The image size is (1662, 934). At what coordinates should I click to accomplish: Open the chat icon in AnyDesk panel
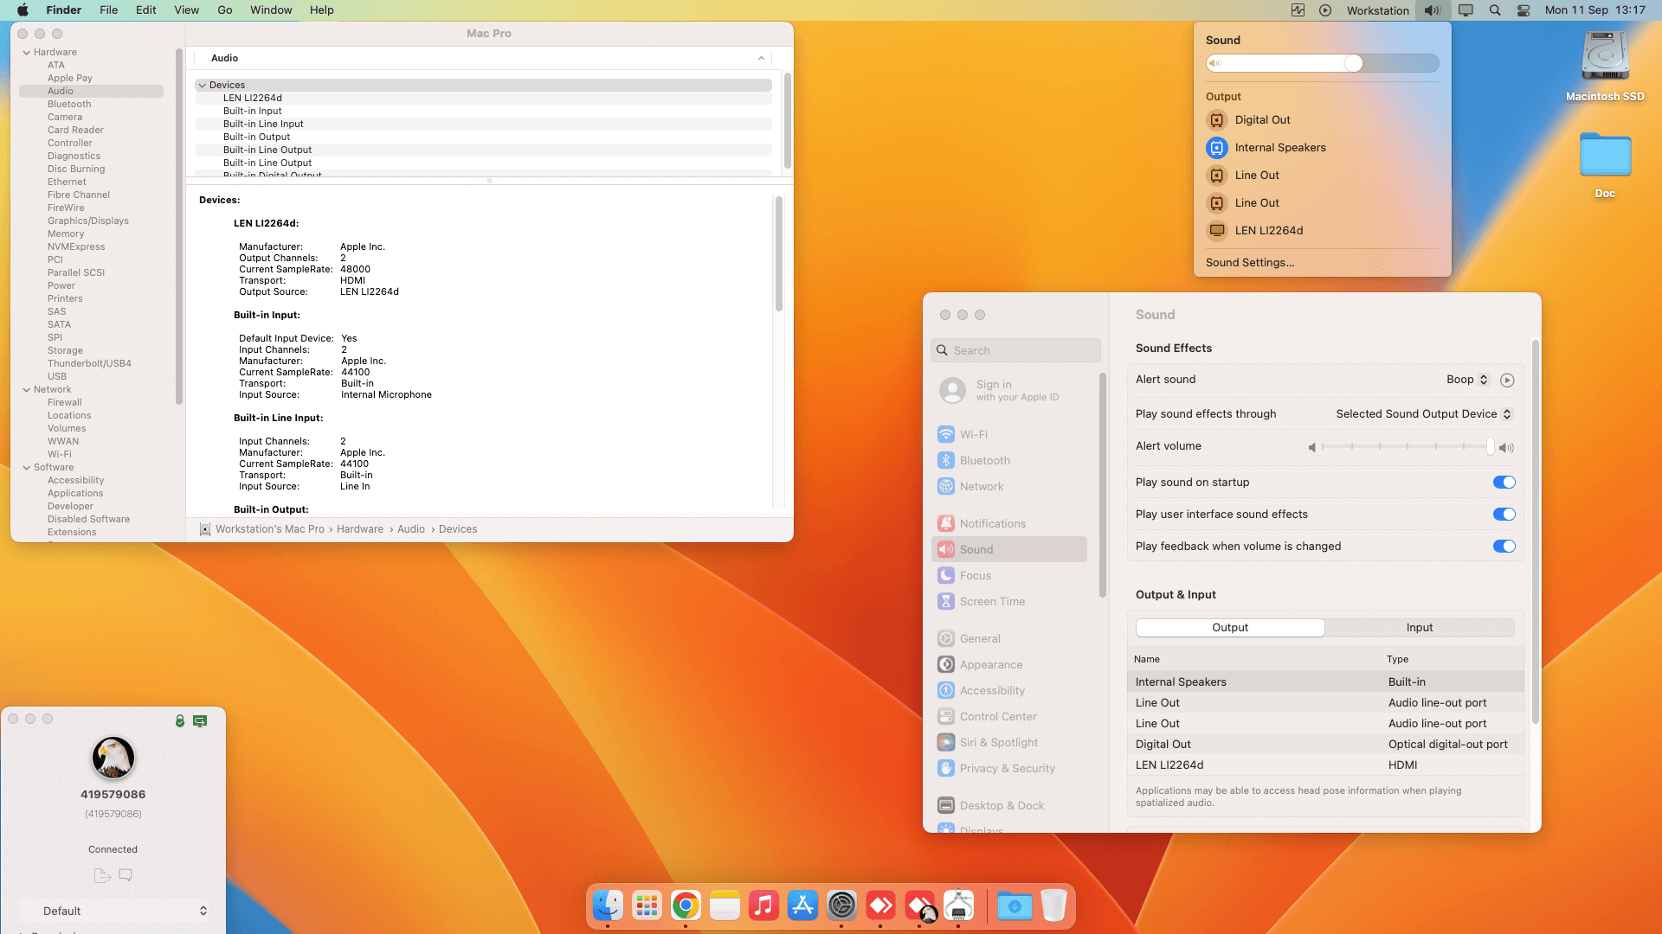coord(126,875)
